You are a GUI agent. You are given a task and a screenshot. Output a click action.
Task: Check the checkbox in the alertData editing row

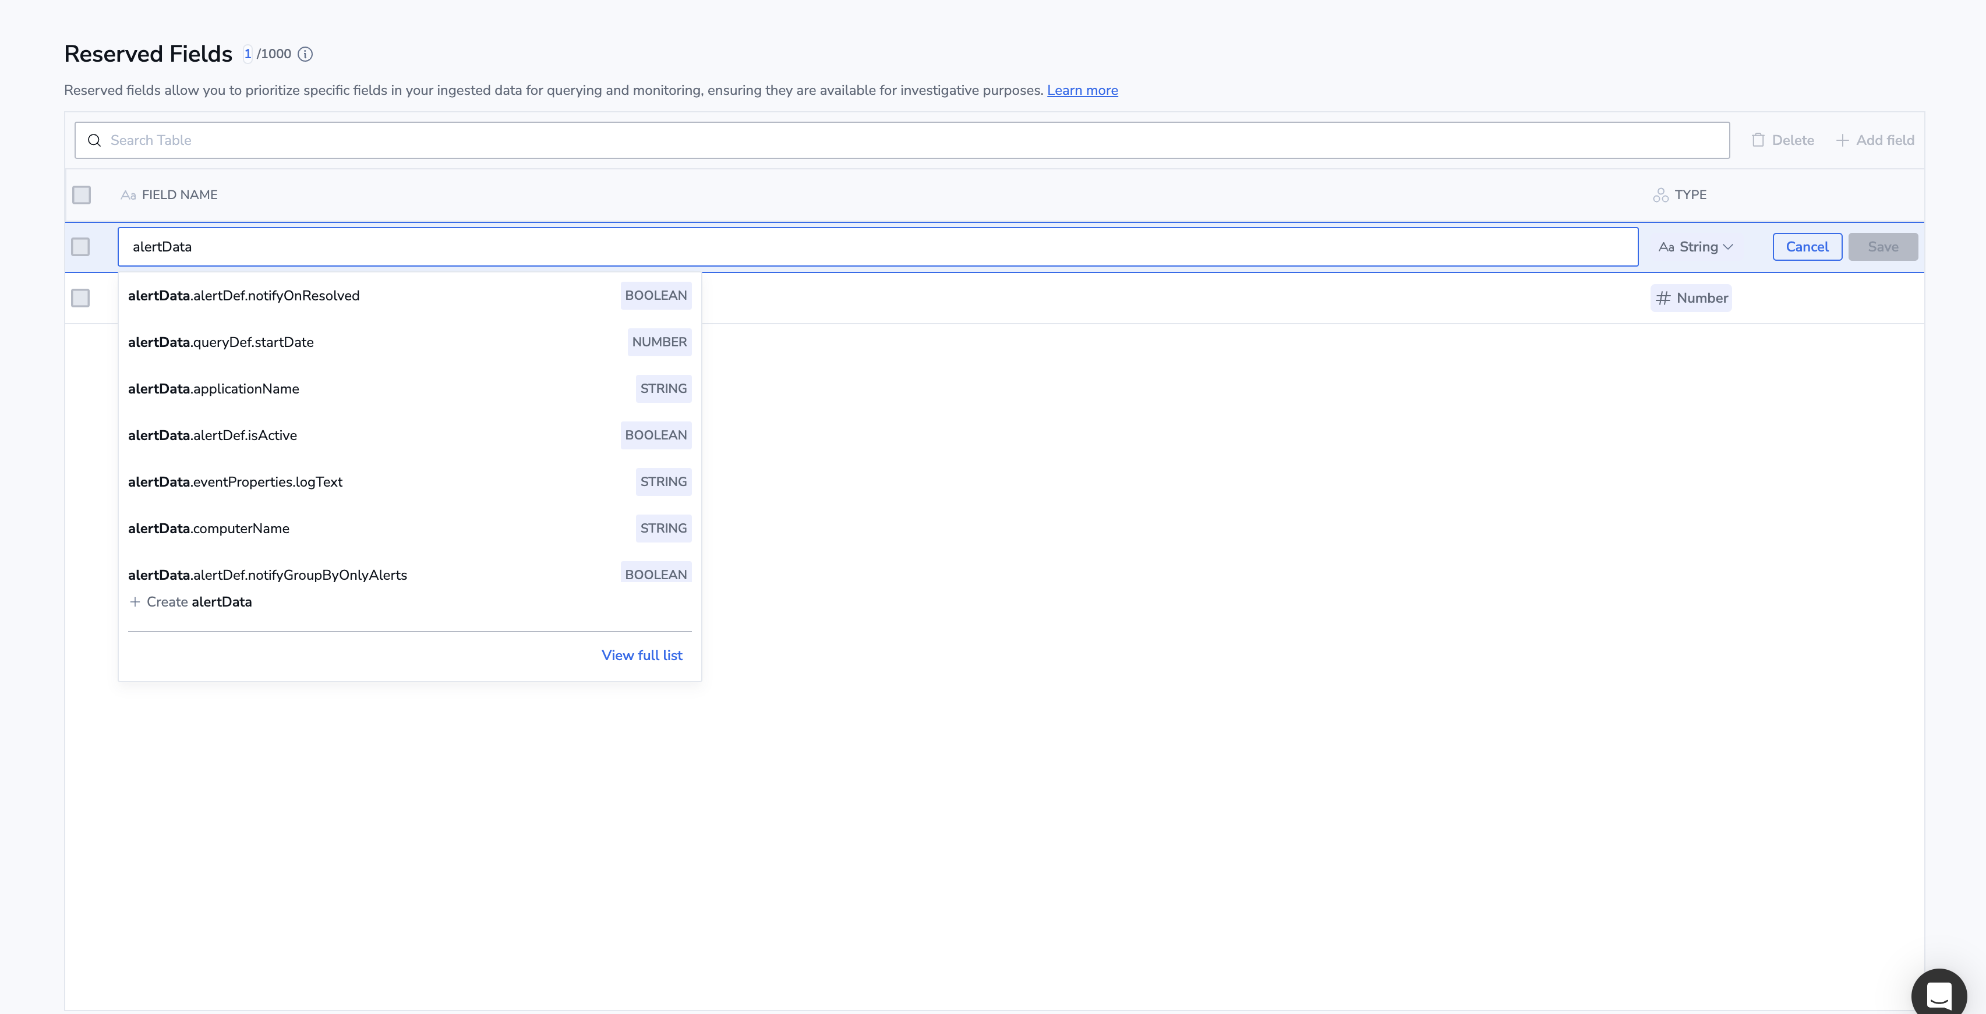click(80, 247)
